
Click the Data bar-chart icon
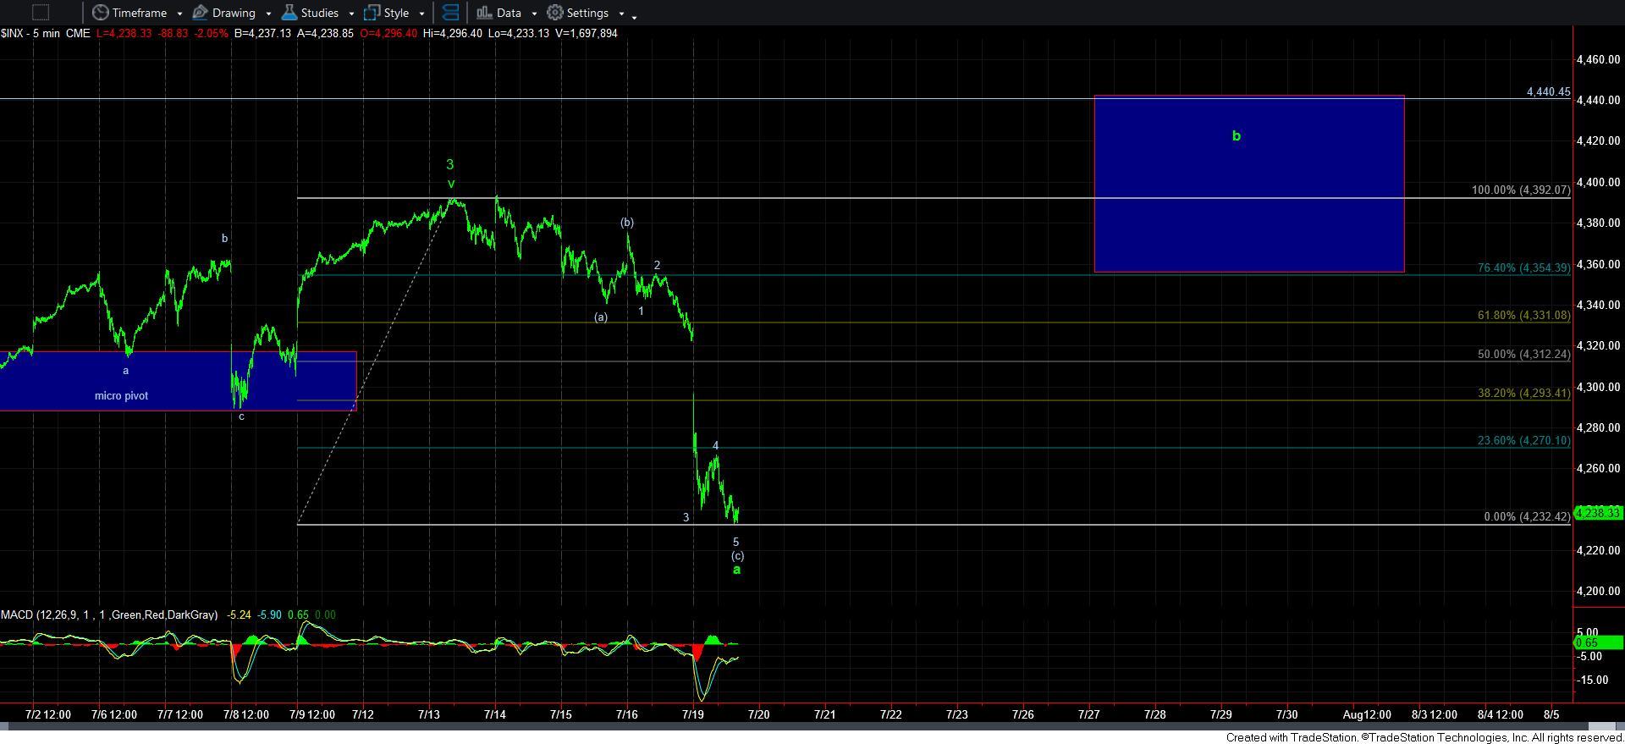(484, 13)
